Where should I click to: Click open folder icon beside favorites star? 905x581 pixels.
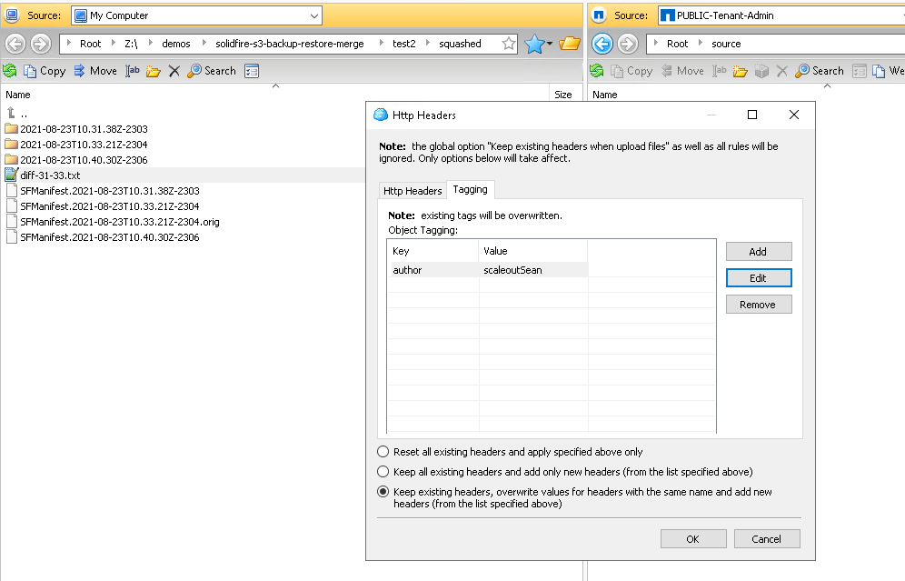pyautogui.click(x=570, y=44)
